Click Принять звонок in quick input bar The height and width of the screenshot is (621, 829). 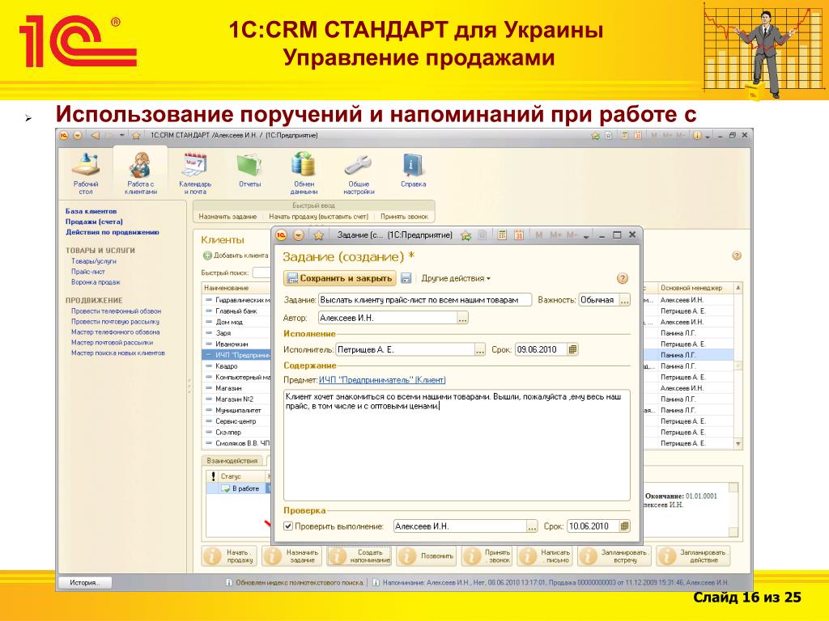(x=405, y=217)
